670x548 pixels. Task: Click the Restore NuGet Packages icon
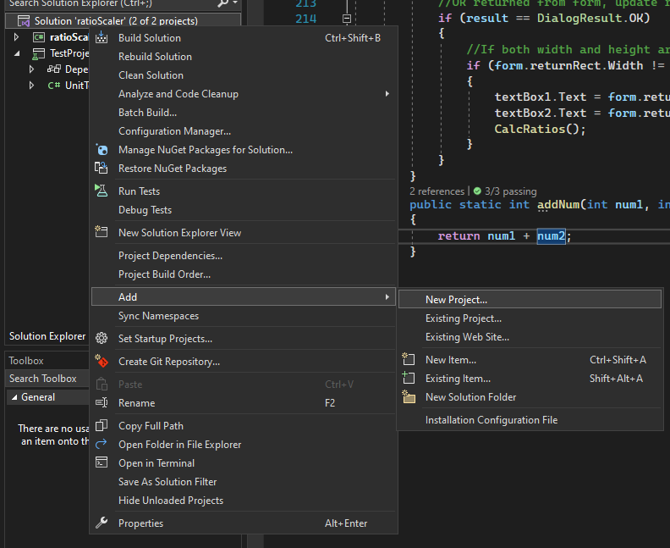(x=102, y=168)
